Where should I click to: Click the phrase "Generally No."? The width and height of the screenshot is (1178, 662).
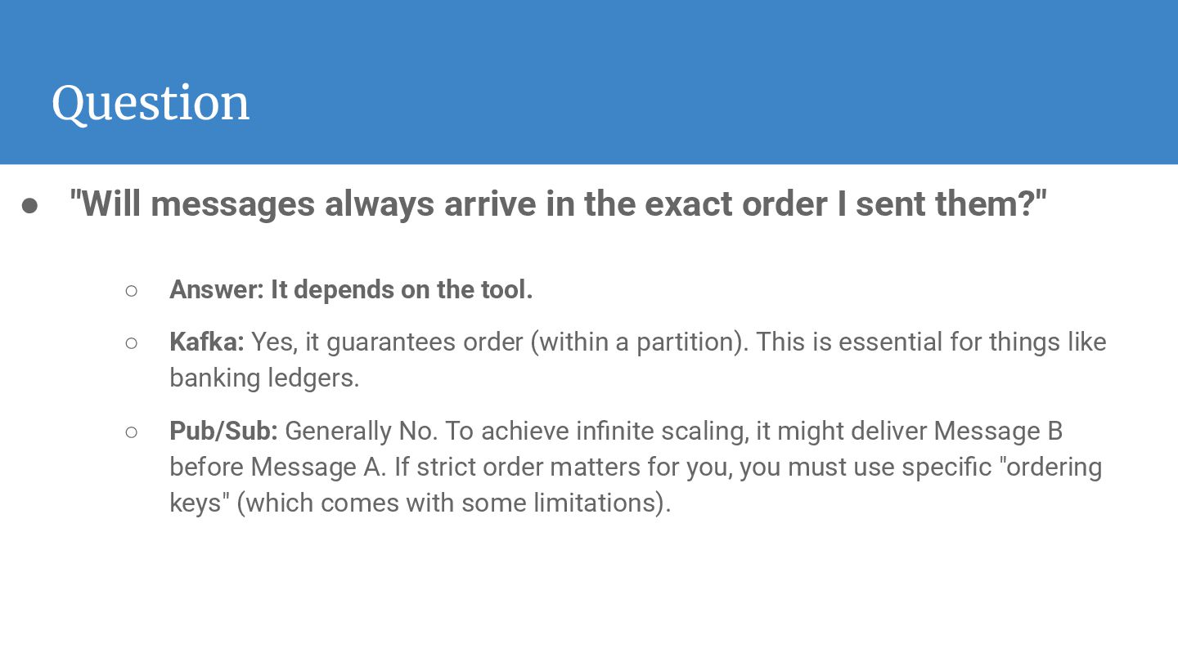pos(360,431)
